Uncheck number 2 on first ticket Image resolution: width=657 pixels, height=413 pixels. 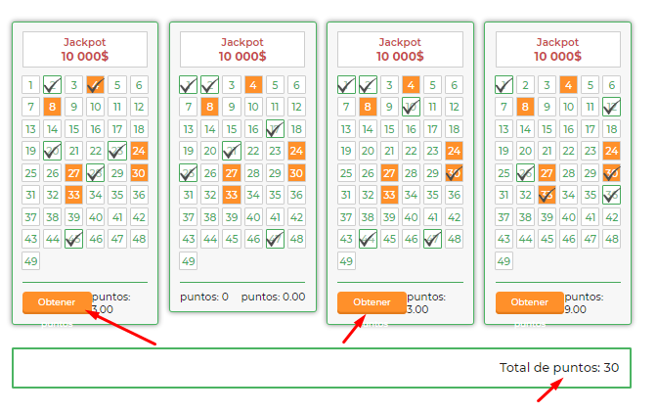tap(53, 85)
